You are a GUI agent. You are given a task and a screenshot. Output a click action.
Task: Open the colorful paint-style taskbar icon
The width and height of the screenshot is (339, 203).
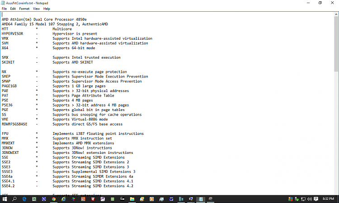point(73,199)
